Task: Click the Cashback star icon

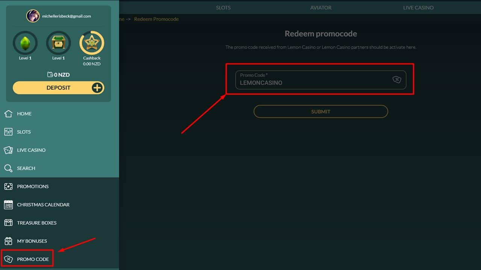Action: [92, 43]
